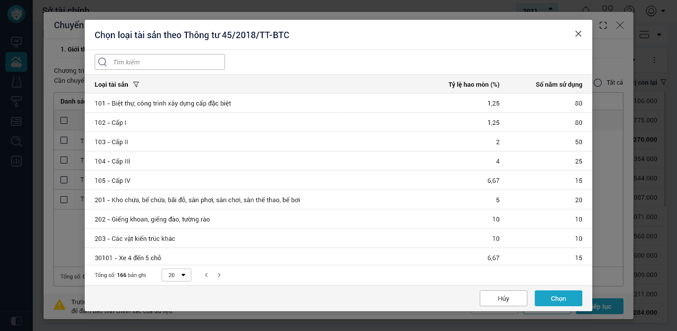The height and width of the screenshot is (331, 677).
Task: Tick the header checkbox in background list
Action: coord(64,120)
